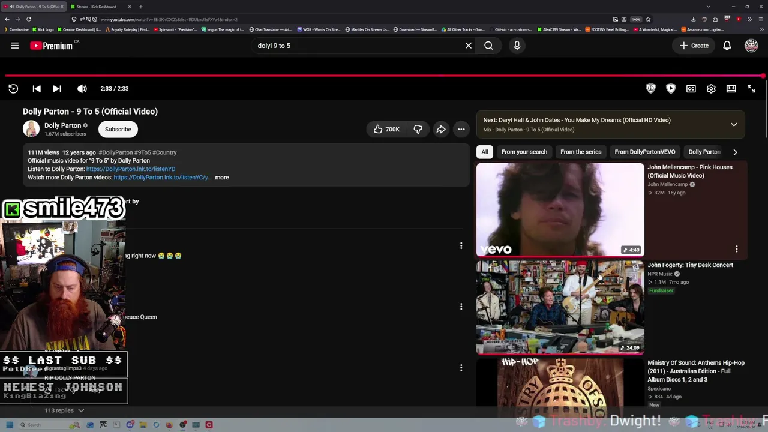Open Discord from the taskbar

[x=130, y=425]
